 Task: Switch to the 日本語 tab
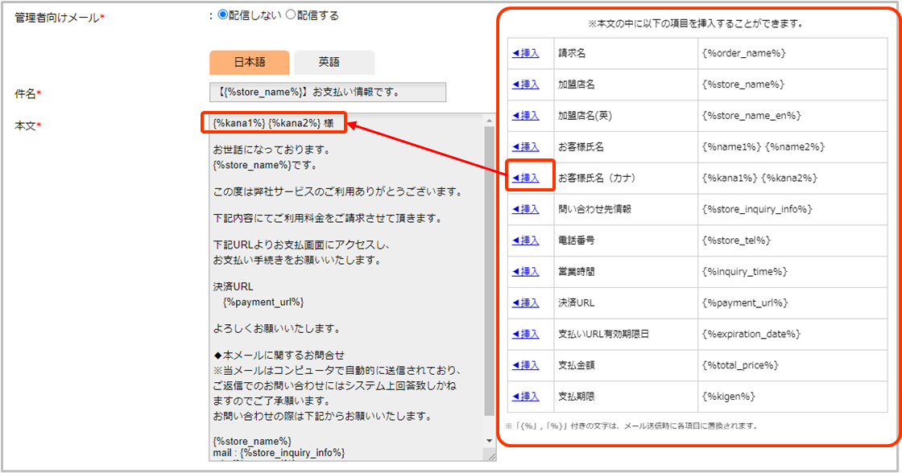tap(249, 63)
